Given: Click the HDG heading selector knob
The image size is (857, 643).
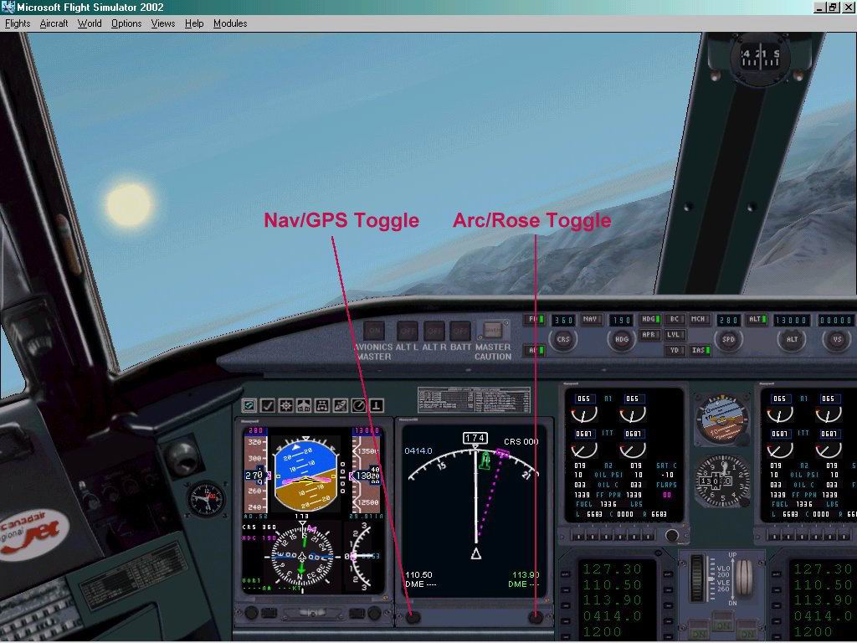Looking at the screenshot, I should coord(620,339).
